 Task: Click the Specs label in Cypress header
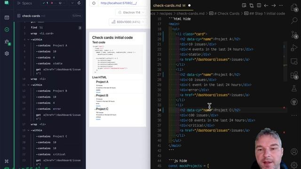(27, 3)
